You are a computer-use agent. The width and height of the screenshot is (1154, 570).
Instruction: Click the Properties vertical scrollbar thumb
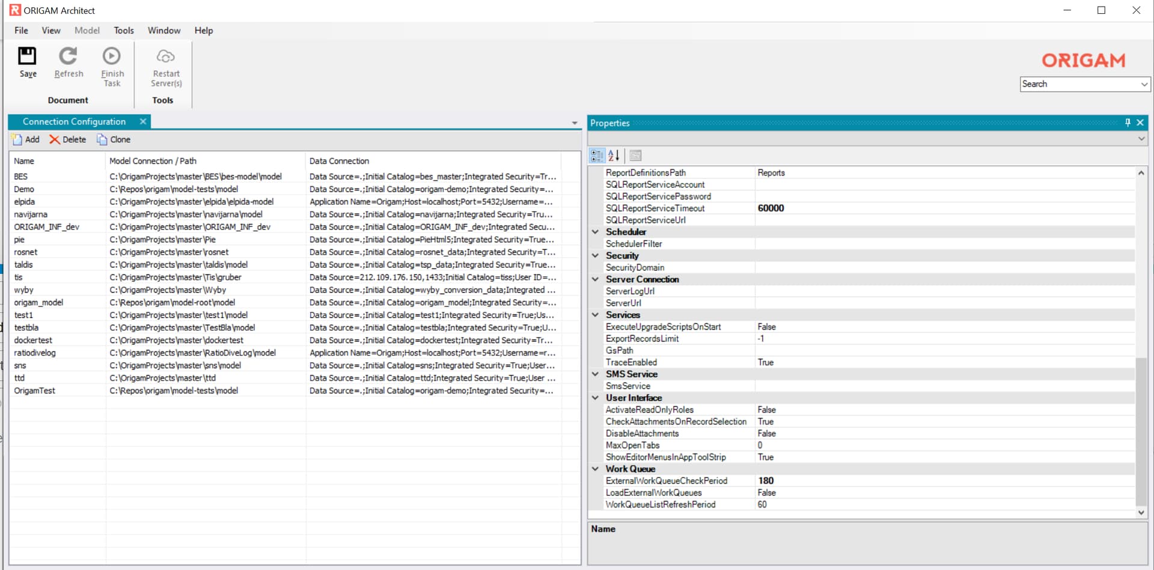[x=1141, y=432]
